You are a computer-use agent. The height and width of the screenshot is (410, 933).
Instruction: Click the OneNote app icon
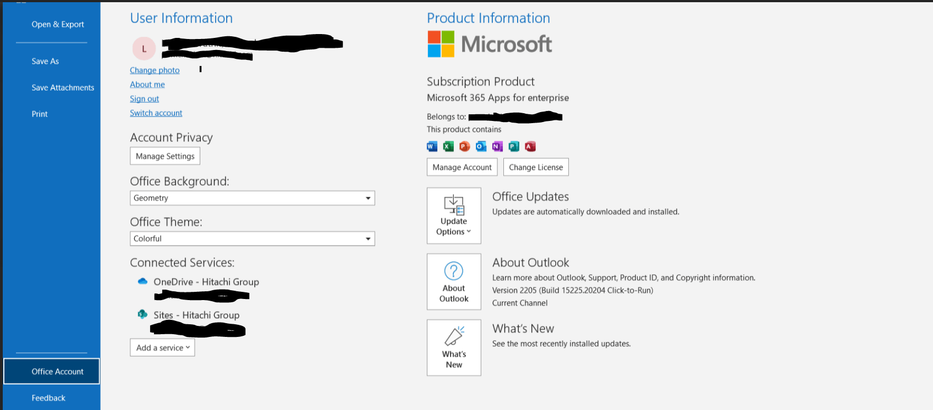tap(497, 146)
